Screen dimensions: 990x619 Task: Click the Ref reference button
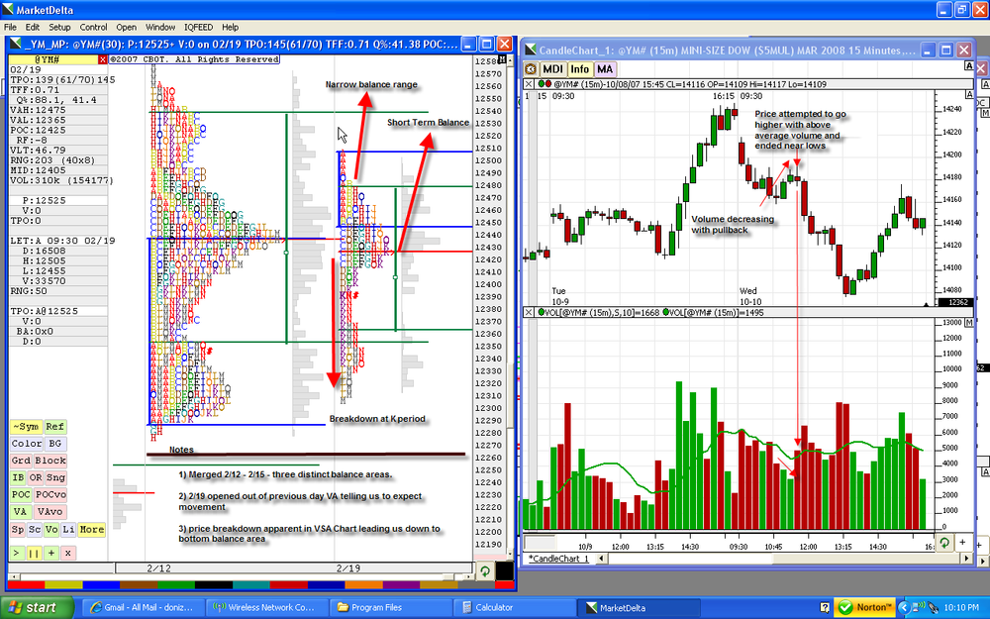[54, 427]
